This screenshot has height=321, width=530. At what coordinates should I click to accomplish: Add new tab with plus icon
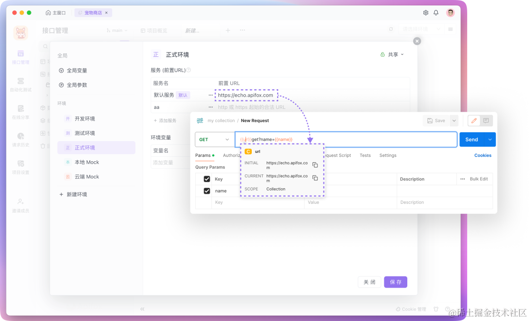point(228,30)
